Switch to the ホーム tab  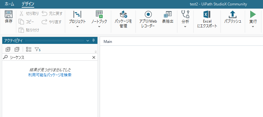pyautogui.click(x=9, y=4)
